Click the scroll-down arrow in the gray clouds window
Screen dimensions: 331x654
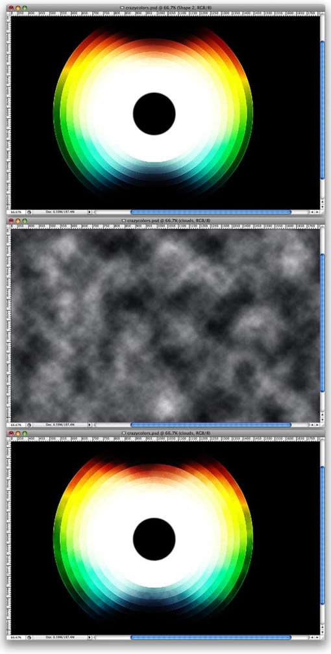click(x=323, y=419)
